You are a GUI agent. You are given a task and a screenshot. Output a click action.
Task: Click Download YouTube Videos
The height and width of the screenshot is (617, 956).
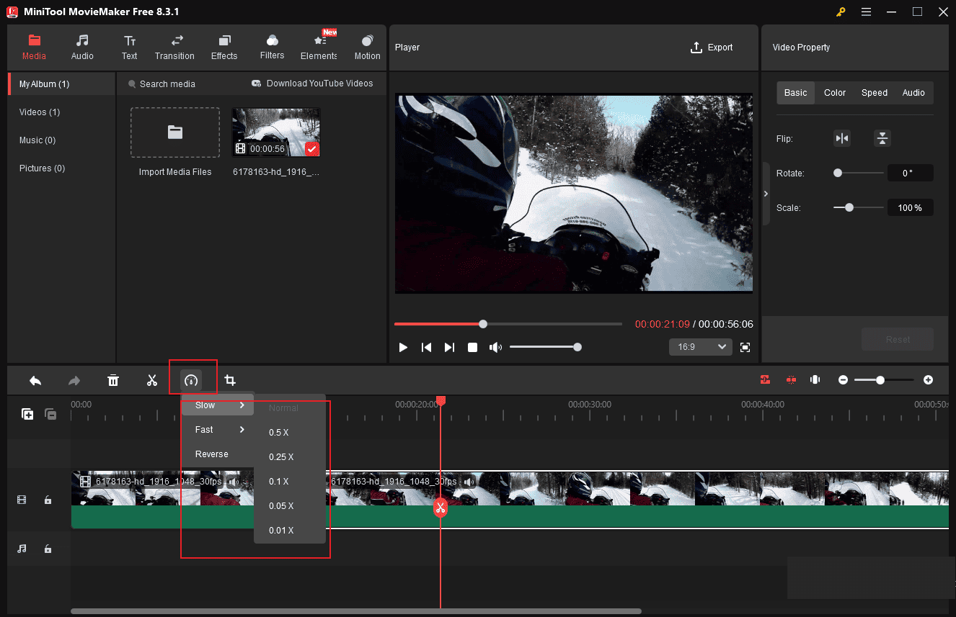[x=312, y=84]
